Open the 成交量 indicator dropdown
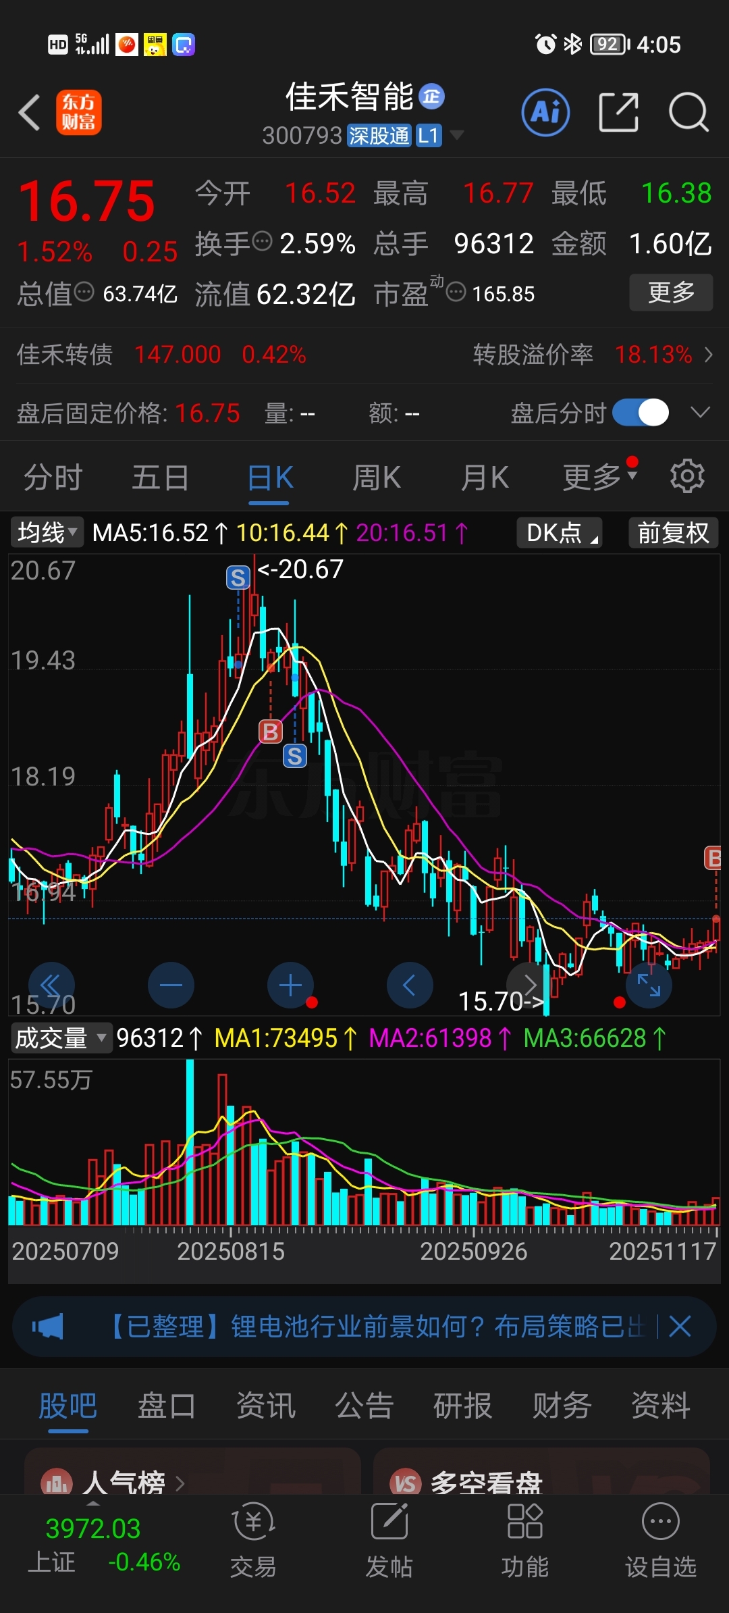The image size is (729, 1613). pos(61,1038)
